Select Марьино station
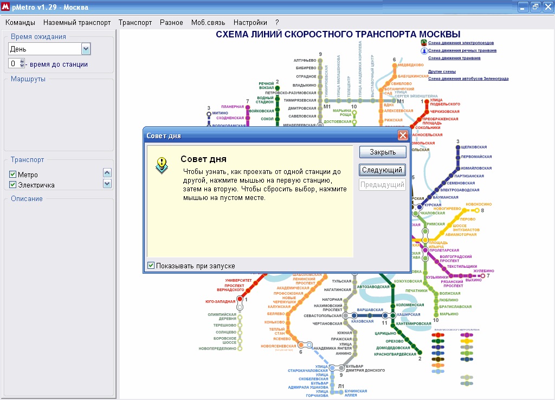 point(436,314)
